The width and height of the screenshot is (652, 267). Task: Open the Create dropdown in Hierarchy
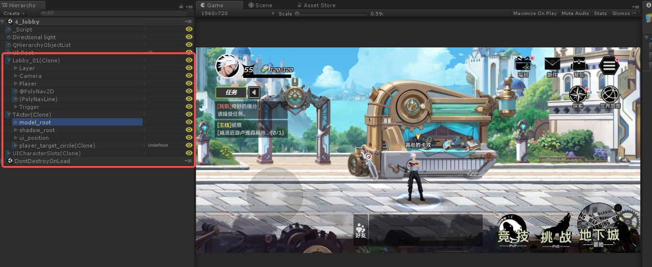point(14,13)
